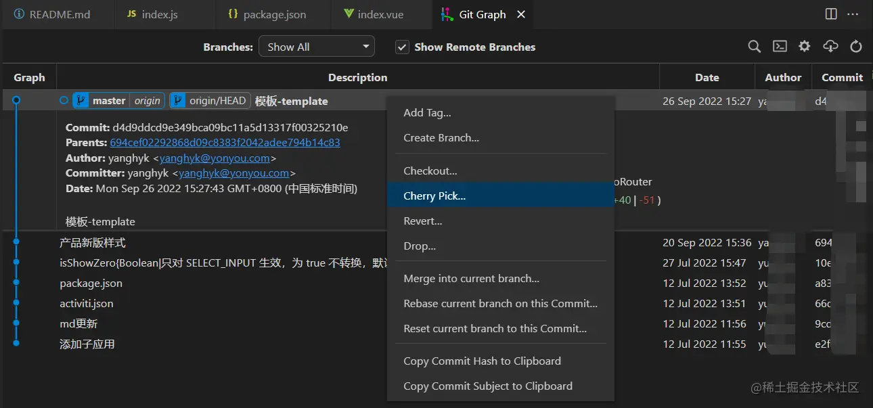The height and width of the screenshot is (408, 873).
Task: Click the branch icon on origin/HEAD label
Action: 178,101
